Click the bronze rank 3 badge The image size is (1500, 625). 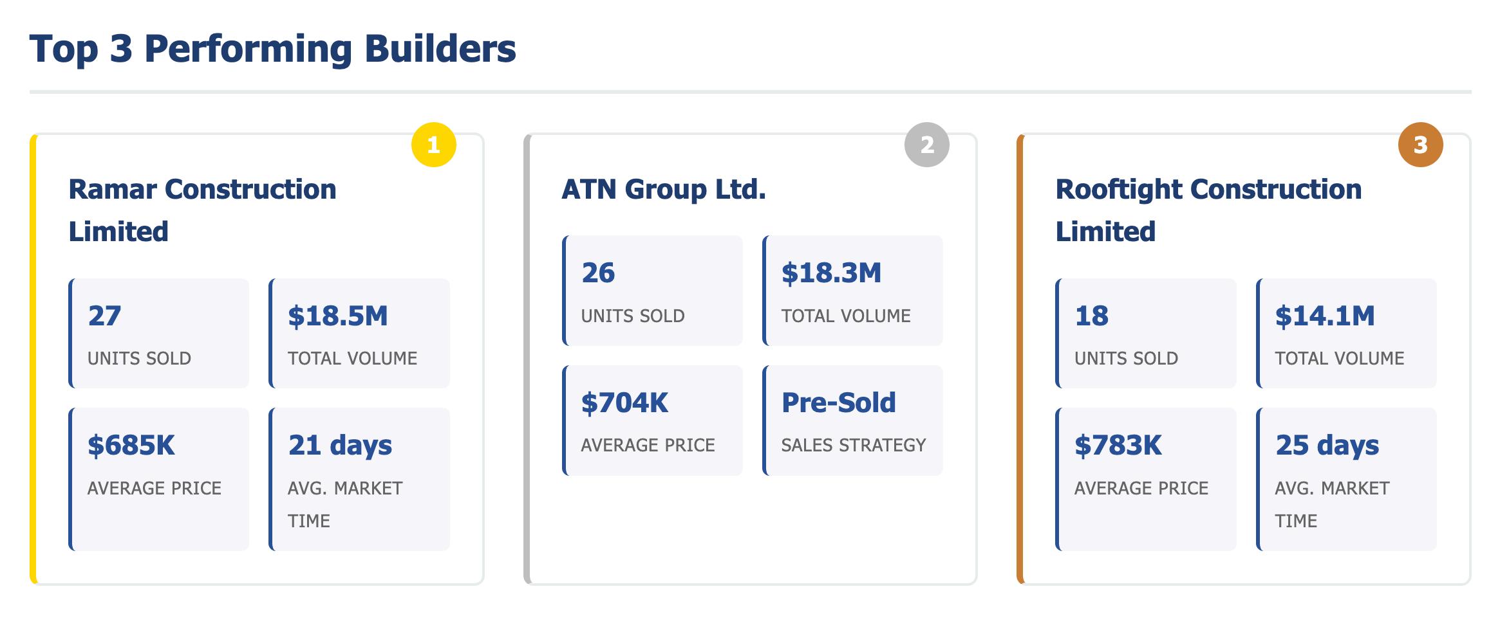[x=1420, y=145]
